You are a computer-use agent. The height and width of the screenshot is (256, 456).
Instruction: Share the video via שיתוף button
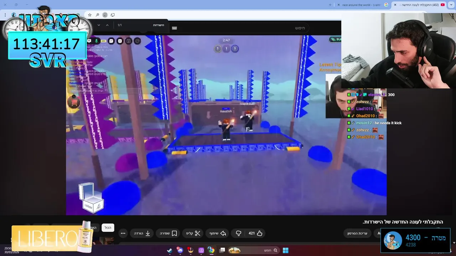tap(217, 233)
